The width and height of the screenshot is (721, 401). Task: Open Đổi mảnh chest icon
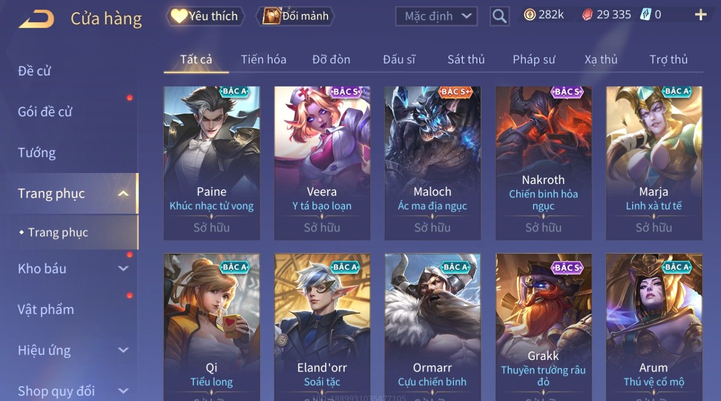click(271, 16)
